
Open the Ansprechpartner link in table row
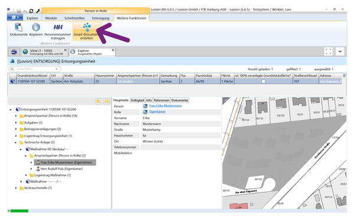(x=125, y=81)
